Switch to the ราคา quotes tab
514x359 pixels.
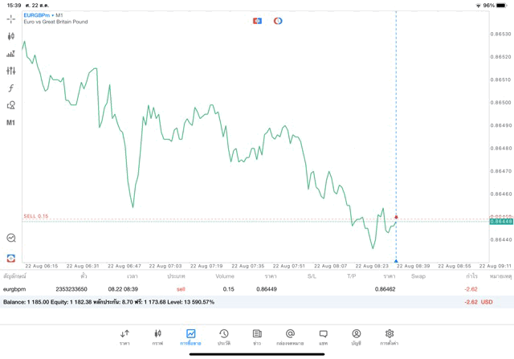point(124,337)
